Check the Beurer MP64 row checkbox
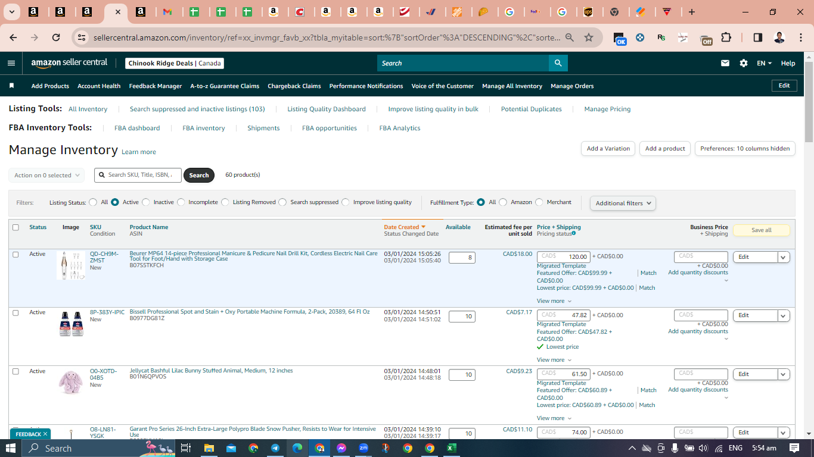This screenshot has height=457, width=814. pos(15,254)
